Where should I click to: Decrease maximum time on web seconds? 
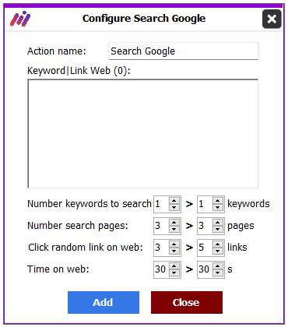[218, 272]
